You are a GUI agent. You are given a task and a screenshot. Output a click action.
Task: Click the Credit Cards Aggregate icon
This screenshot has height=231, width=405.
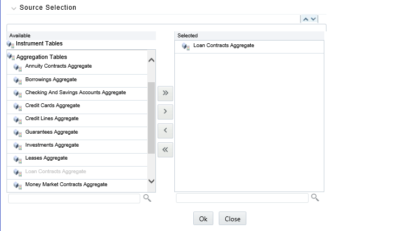pyautogui.click(x=17, y=107)
